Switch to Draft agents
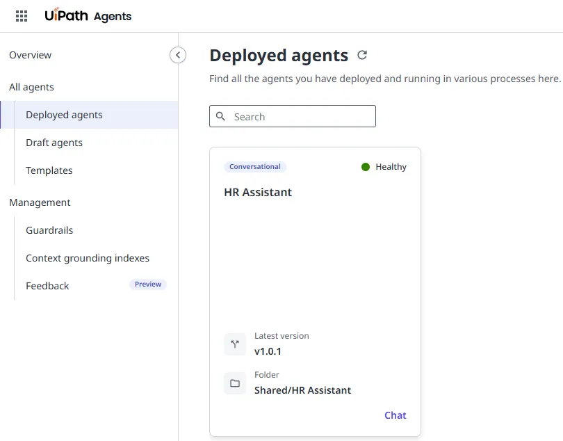 coord(54,143)
